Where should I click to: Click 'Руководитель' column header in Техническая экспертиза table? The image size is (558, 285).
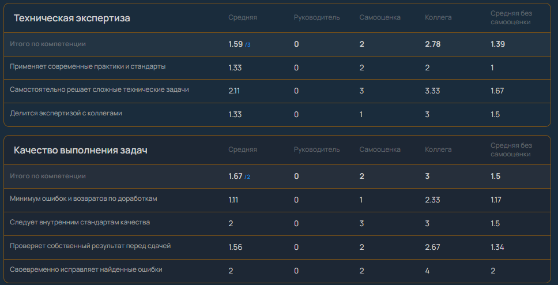(316, 17)
